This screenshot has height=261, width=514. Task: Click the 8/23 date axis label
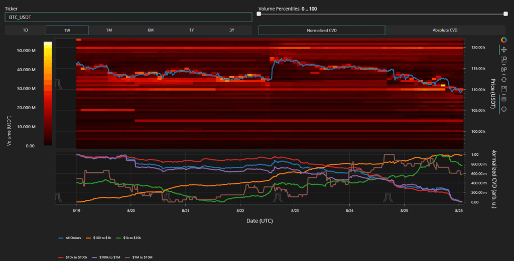coord(295,210)
